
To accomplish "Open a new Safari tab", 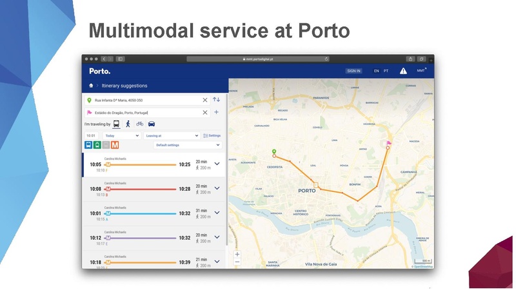I will pyautogui.click(x=431, y=60).
